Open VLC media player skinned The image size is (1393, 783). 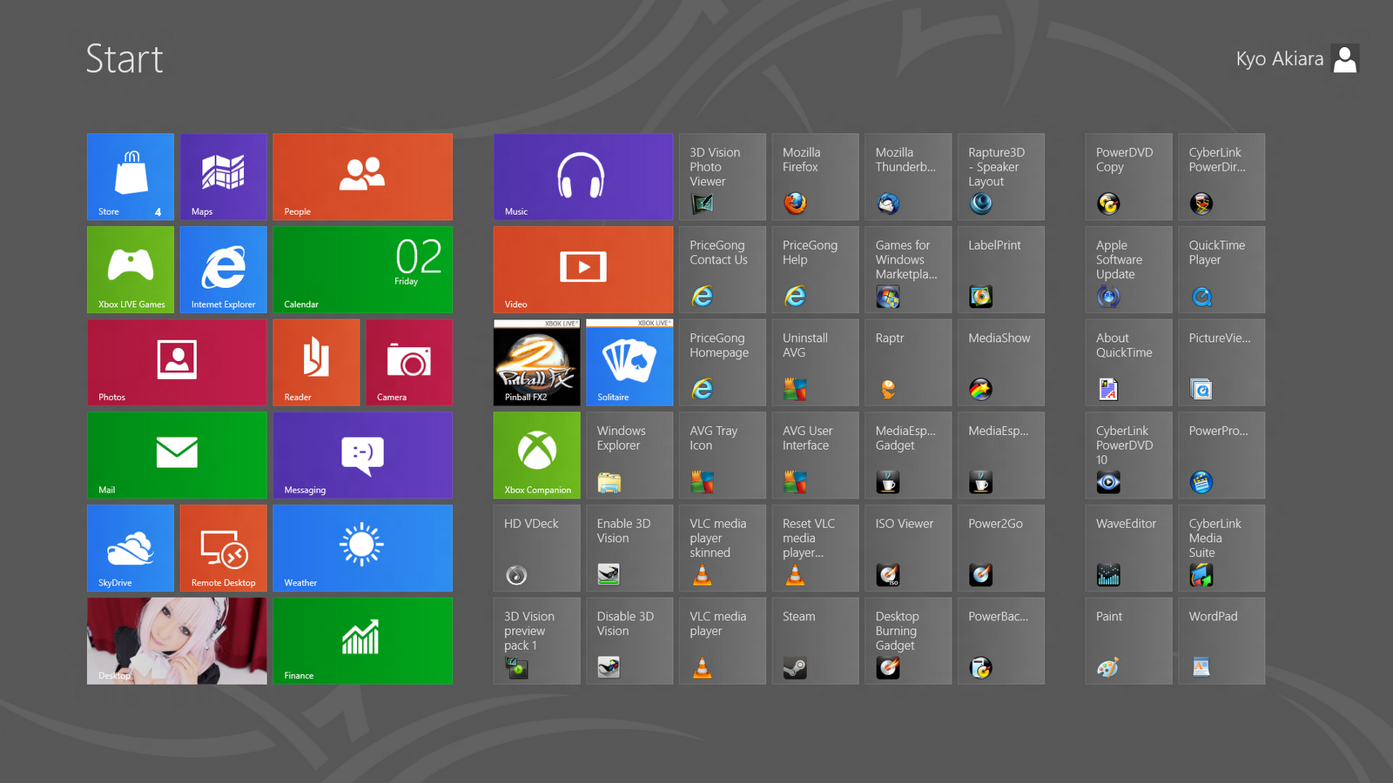coord(721,548)
